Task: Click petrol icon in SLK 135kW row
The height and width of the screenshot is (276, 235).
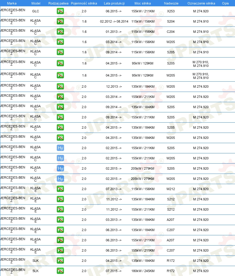Action: (x=60, y=261)
